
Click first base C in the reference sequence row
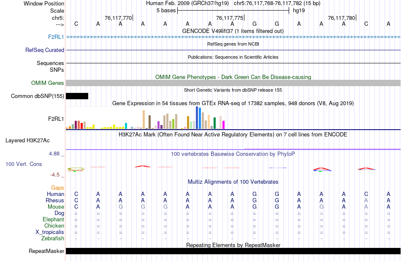pyautogui.click(x=76, y=24)
